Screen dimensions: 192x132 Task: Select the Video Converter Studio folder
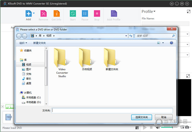pyautogui.click(x=62, y=63)
